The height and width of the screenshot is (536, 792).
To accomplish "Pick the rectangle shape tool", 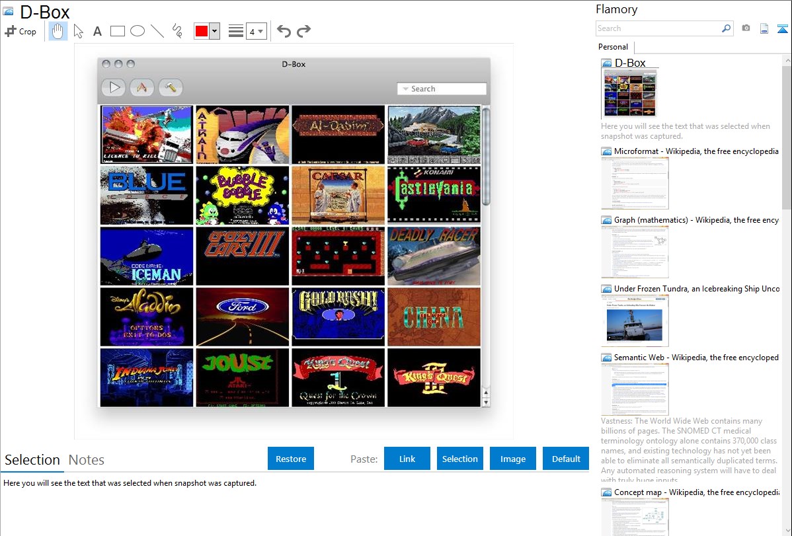I will (117, 31).
